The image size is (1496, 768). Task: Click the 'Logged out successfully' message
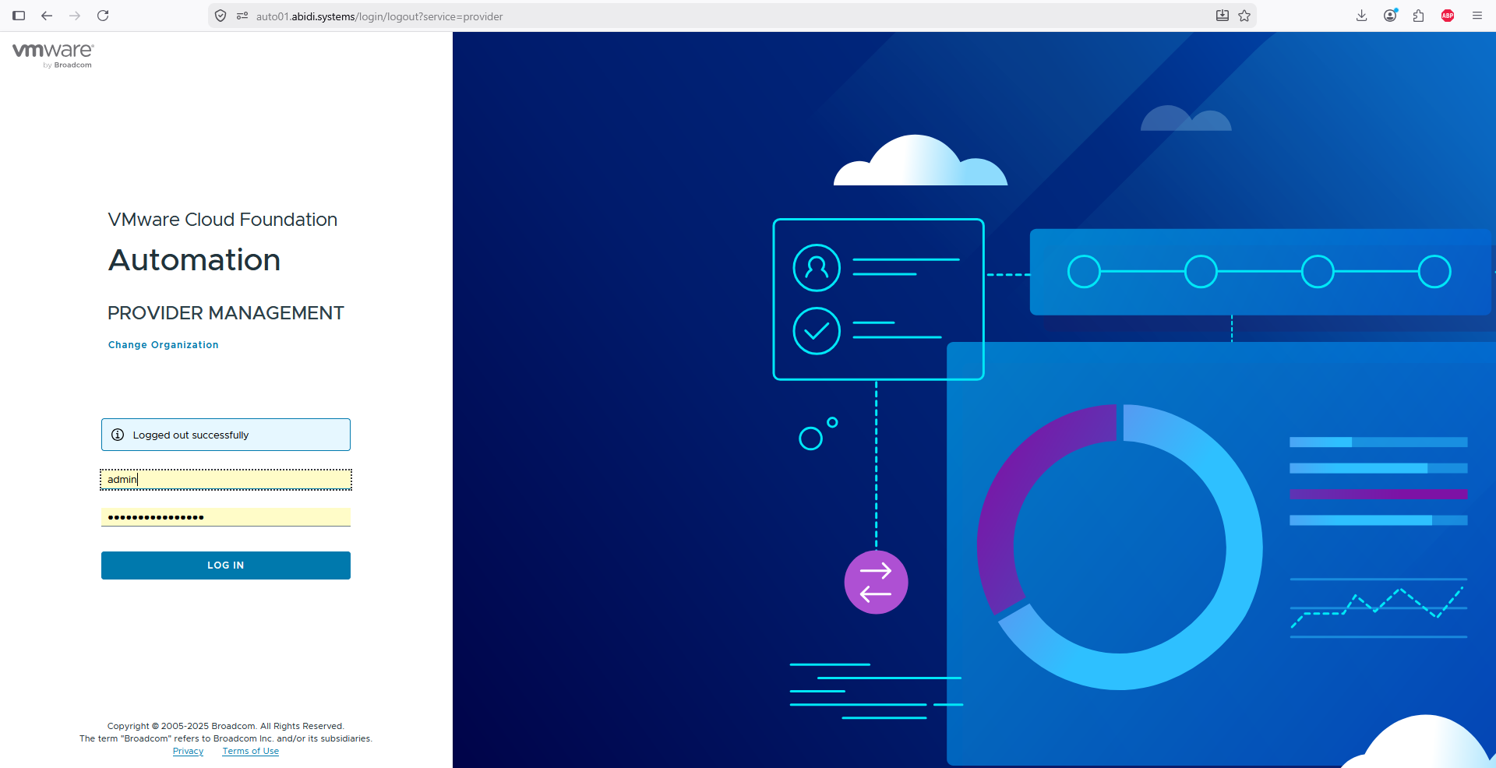(x=191, y=435)
